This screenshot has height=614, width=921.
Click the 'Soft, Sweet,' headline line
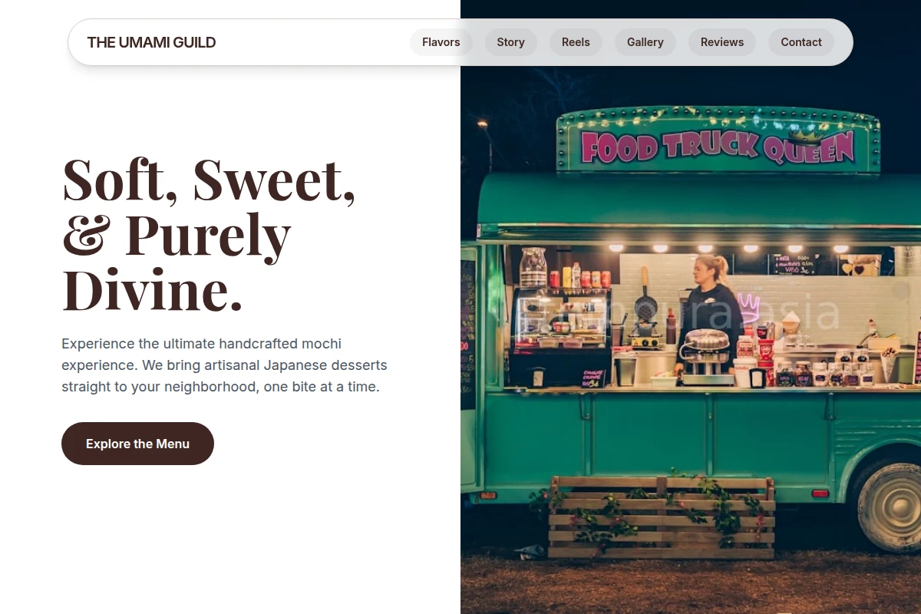click(209, 180)
